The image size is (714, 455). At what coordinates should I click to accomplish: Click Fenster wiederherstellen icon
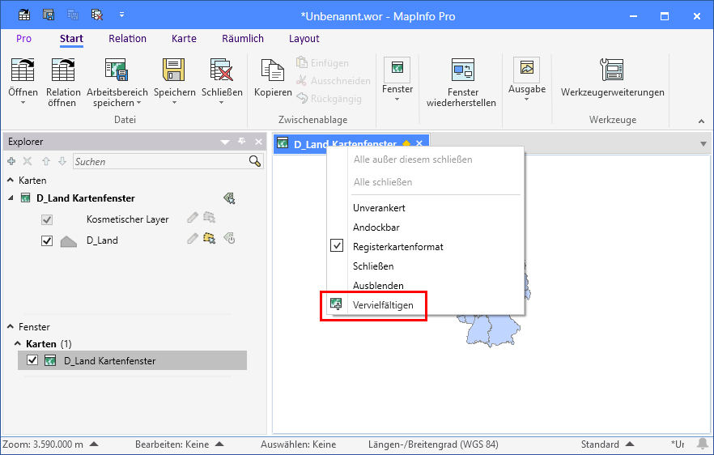(x=463, y=70)
